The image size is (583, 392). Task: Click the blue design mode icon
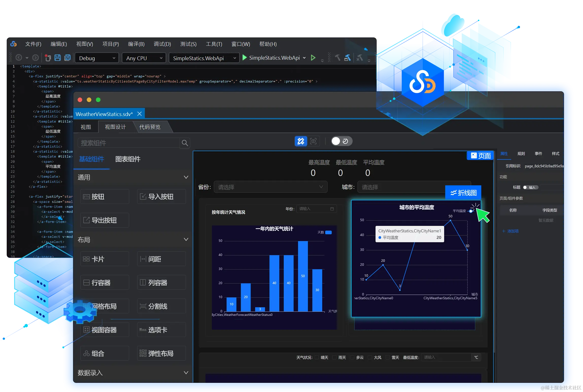click(x=301, y=141)
